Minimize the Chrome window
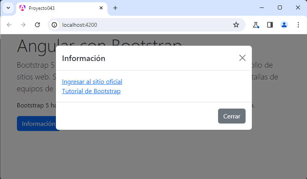The height and width of the screenshot is (179, 307). pyautogui.click(x=262, y=8)
